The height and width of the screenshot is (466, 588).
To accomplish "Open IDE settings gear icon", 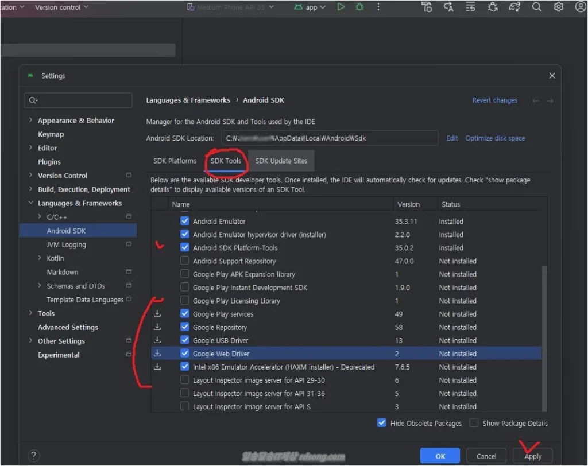I will coord(559,7).
